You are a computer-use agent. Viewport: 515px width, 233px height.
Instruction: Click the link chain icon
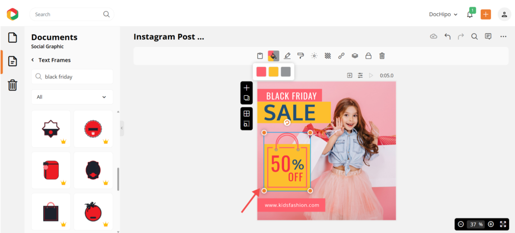(341, 56)
